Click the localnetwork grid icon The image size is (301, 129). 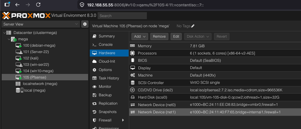click(18, 84)
